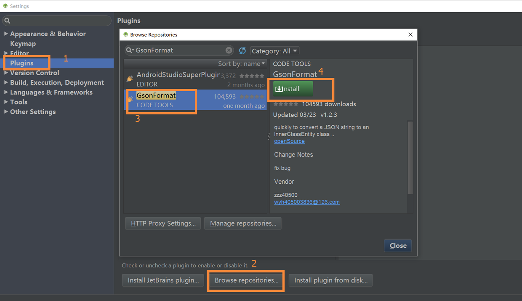Open the openSource link

coord(289,141)
